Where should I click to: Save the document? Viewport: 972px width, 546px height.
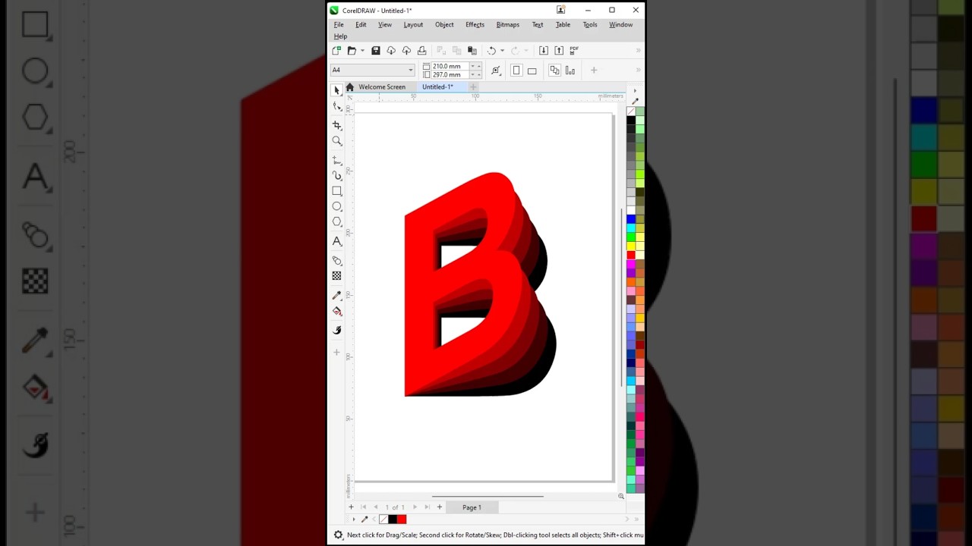click(x=376, y=51)
